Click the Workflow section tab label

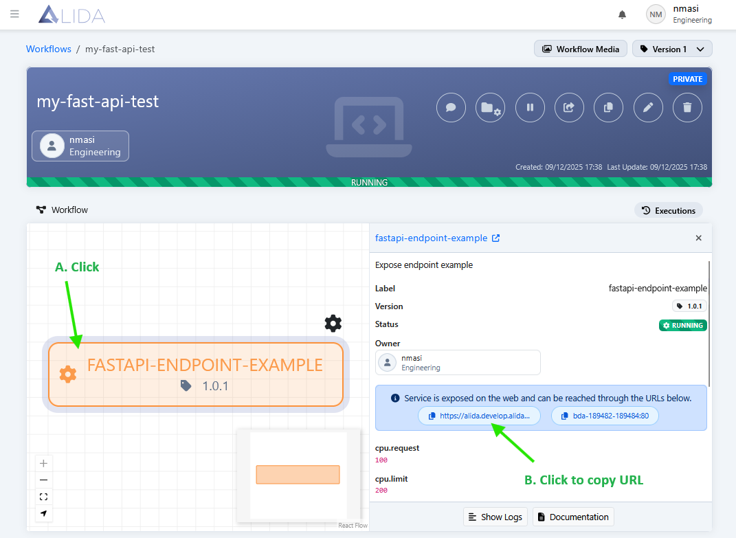point(63,210)
